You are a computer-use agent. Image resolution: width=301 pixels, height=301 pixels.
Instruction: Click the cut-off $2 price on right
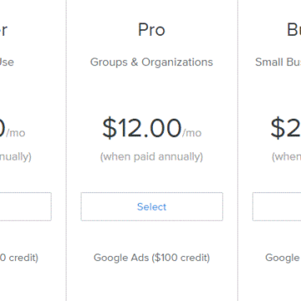pos(286,129)
